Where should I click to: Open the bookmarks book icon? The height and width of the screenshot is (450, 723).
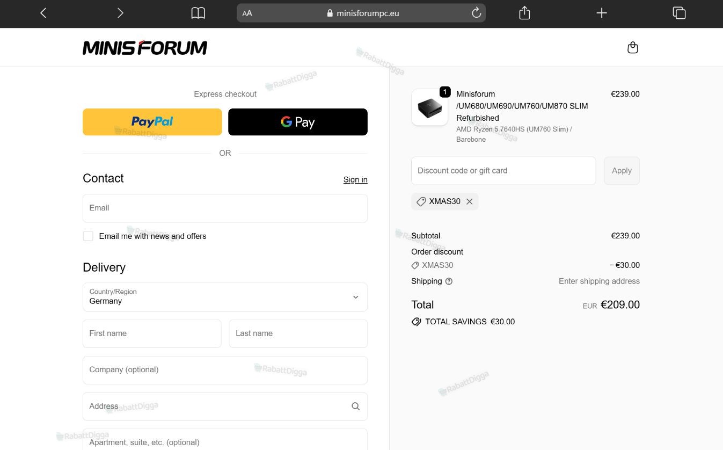click(x=198, y=13)
